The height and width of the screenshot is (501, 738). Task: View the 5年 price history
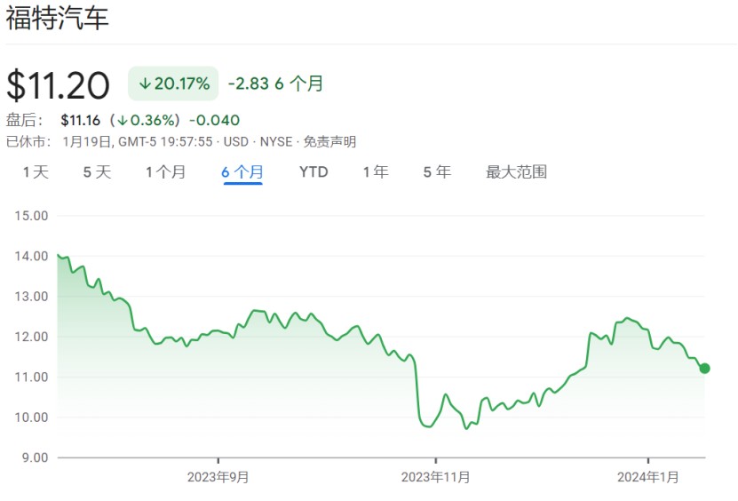[437, 172]
